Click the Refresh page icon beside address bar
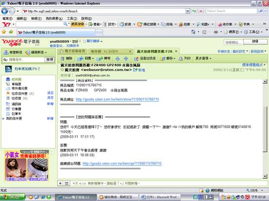 pos(194,11)
